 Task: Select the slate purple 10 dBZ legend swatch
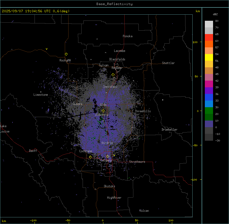pos(209,124)
